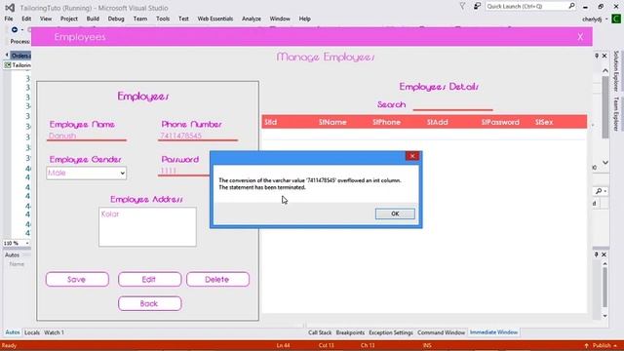
Task: Open the View menu
Action: pos(46,19)
